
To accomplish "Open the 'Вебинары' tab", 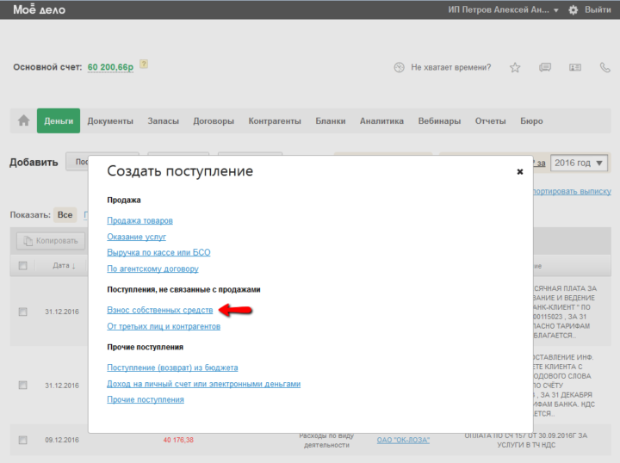I will pos(439,120).
